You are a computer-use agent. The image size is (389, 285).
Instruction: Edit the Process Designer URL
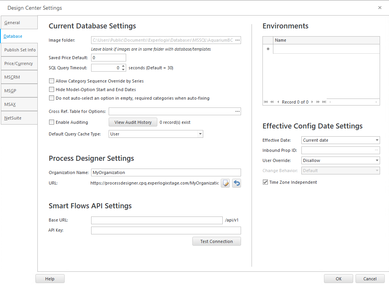coord(225,183)
